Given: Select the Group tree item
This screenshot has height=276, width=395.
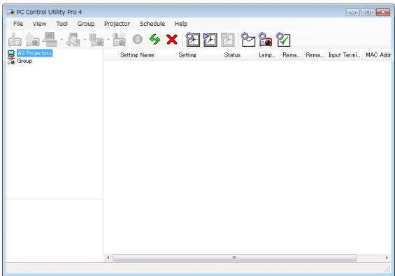Looking at the screenshot, I should click(24, 61).
